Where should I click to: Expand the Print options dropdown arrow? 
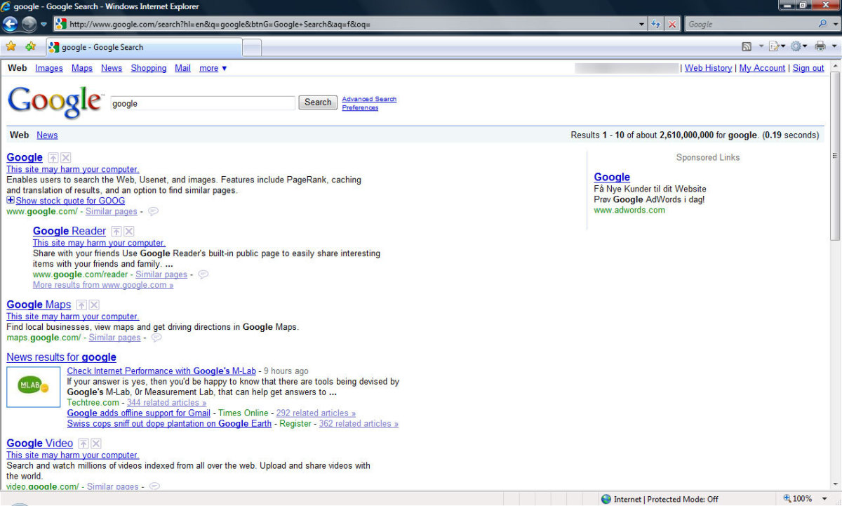834,46
